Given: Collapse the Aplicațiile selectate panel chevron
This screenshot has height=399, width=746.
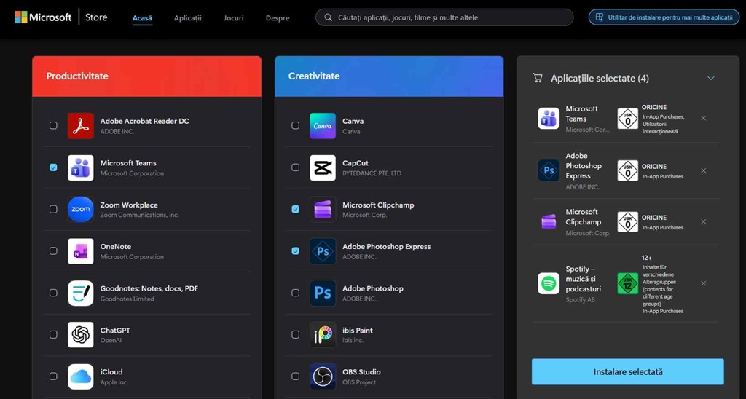Looking at the screenshot, I should point(711,79).
